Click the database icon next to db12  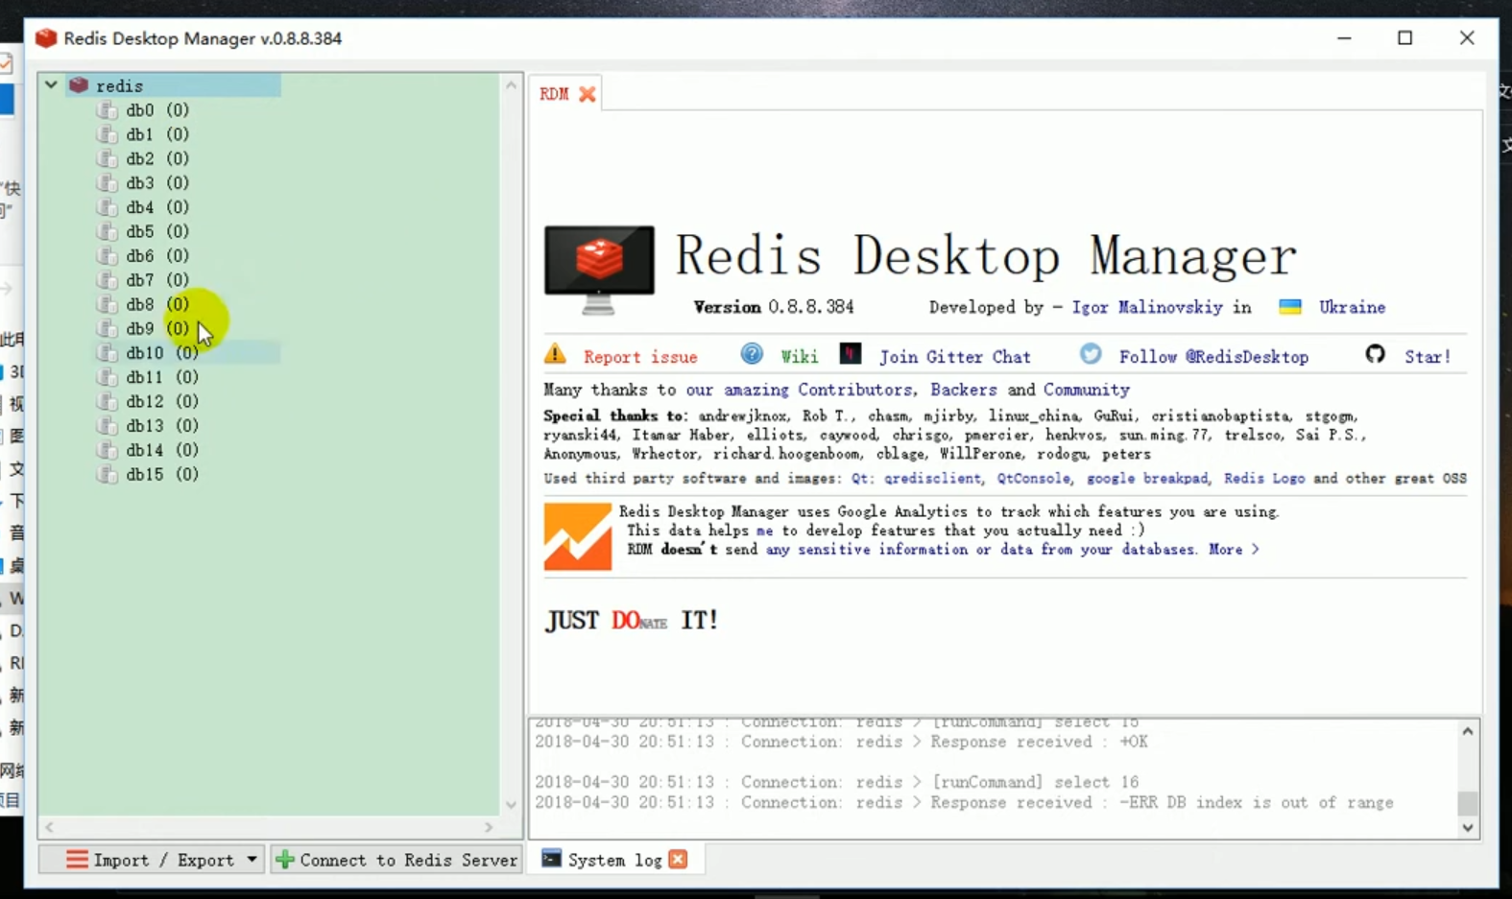coord(107,401)
